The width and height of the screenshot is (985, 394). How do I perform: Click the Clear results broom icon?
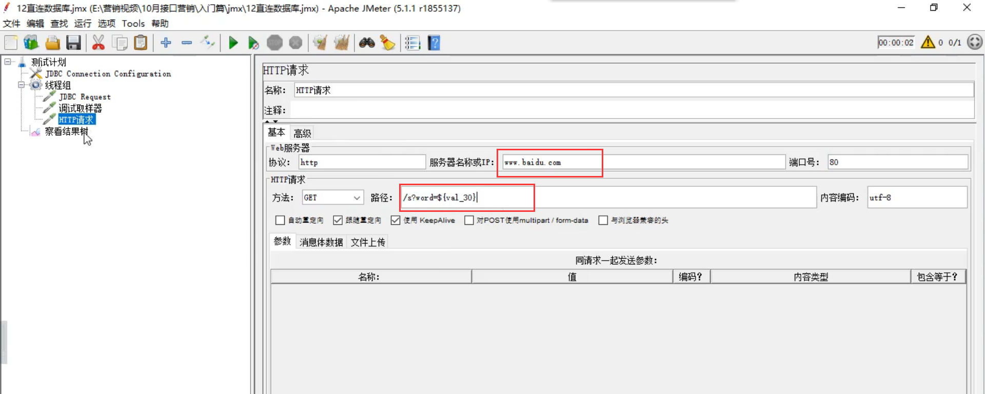tap(320, 43)
